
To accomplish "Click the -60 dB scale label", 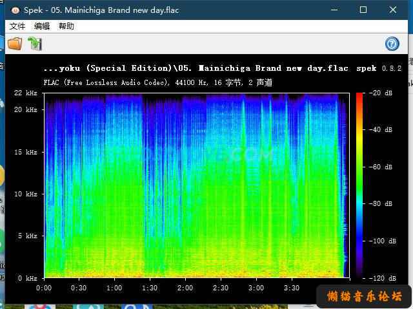I will (381, 167).
